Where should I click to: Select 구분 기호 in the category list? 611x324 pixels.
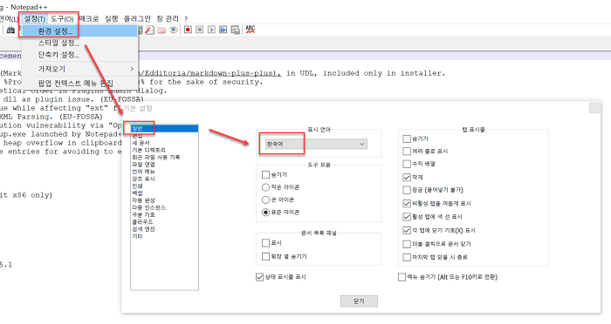[x=143, y=215]
